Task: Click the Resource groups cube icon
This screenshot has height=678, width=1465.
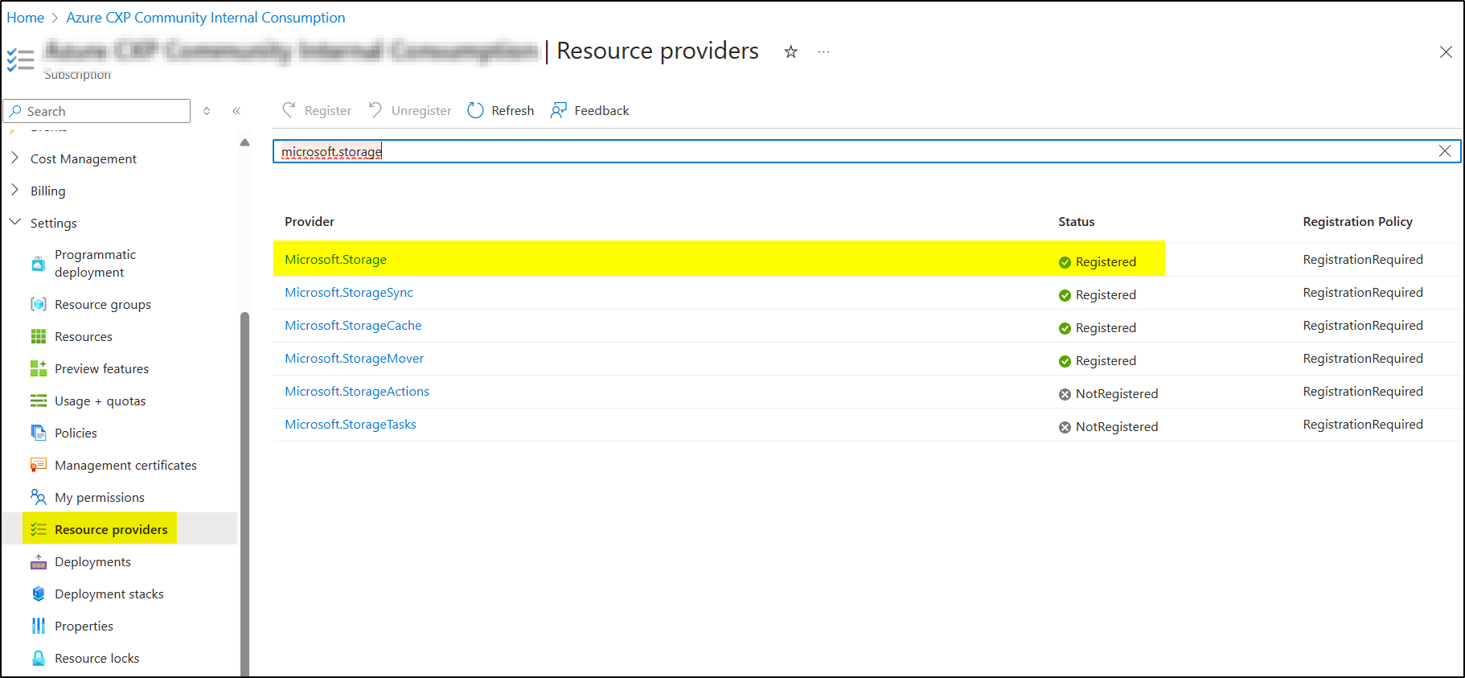Action: coord(38,304)
